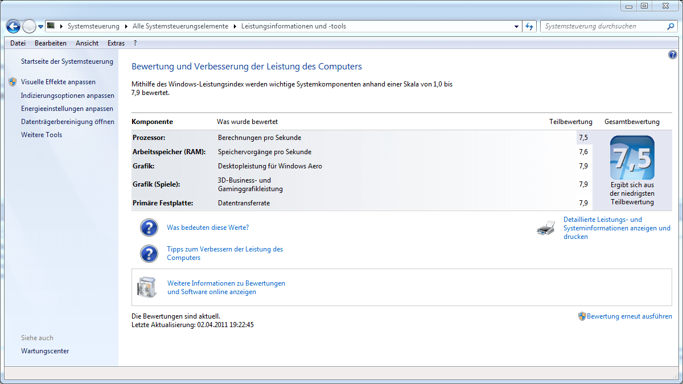Run Bewertung erneut ausführen
683x384 pixels.
click(x=629, y=316)
